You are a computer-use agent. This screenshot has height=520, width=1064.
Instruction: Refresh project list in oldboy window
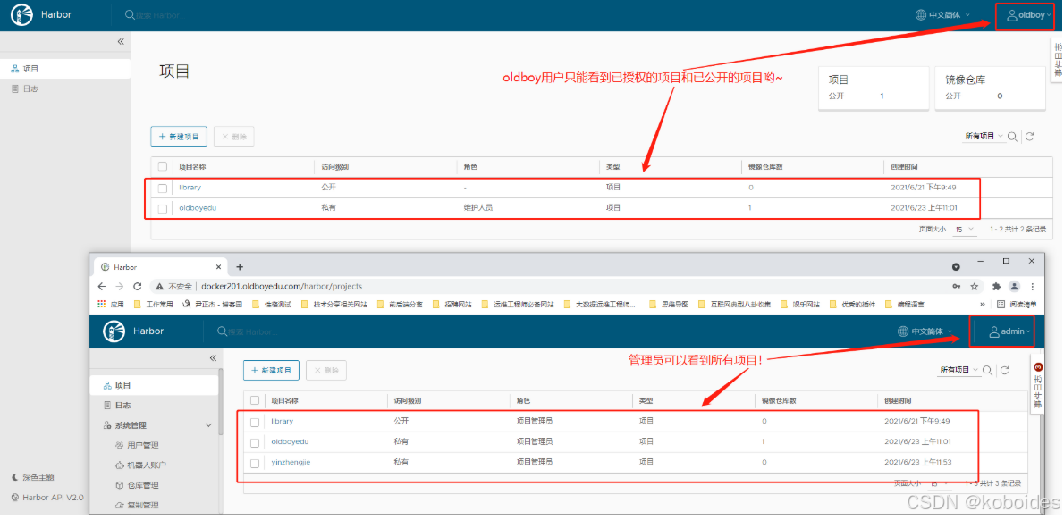click(x=1029, y=137)
